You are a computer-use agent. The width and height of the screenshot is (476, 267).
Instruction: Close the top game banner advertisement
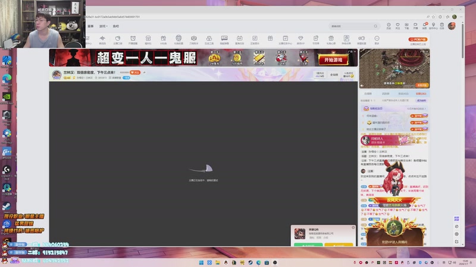(355, 52)
